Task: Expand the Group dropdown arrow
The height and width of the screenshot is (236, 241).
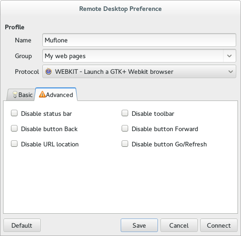Action: pyautogui.click(x=230, y=56)
